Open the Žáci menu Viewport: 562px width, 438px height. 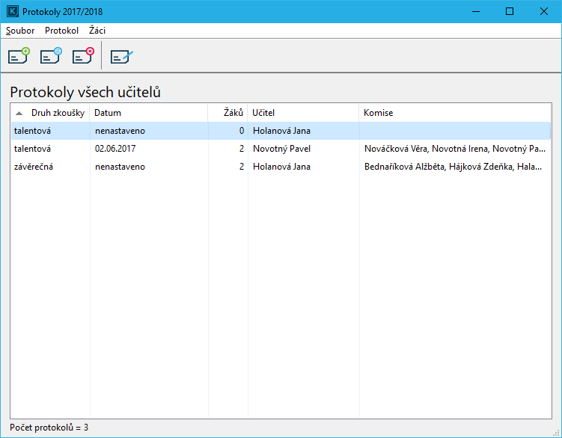(x=97, y=31)
